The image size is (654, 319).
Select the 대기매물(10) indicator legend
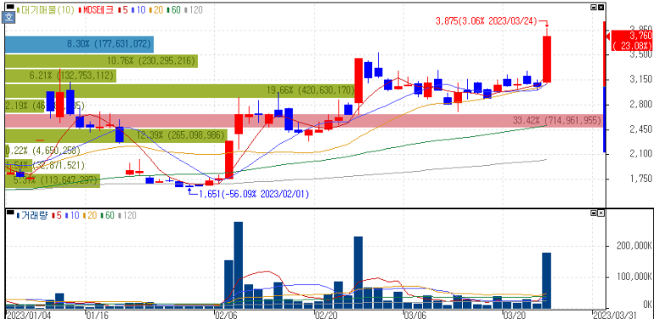[x=45, y=9]
